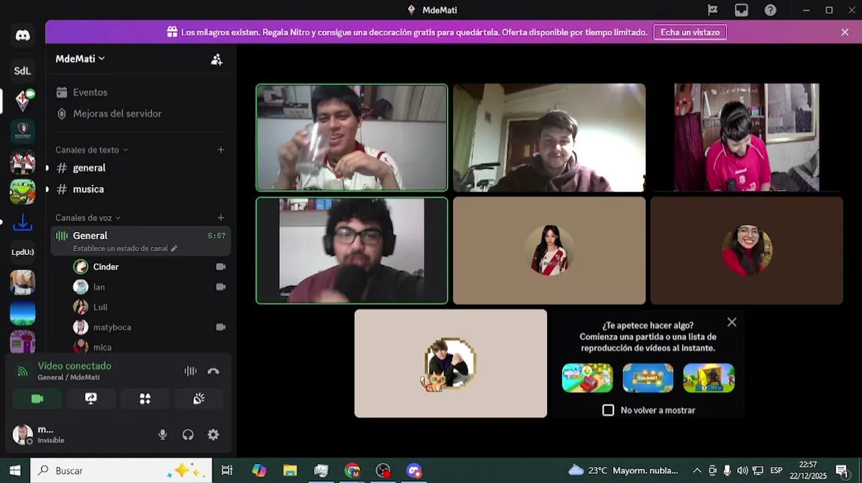Open File Explorer from taskbar
This screenshot has height=483, width=862.
pos(290,470)
